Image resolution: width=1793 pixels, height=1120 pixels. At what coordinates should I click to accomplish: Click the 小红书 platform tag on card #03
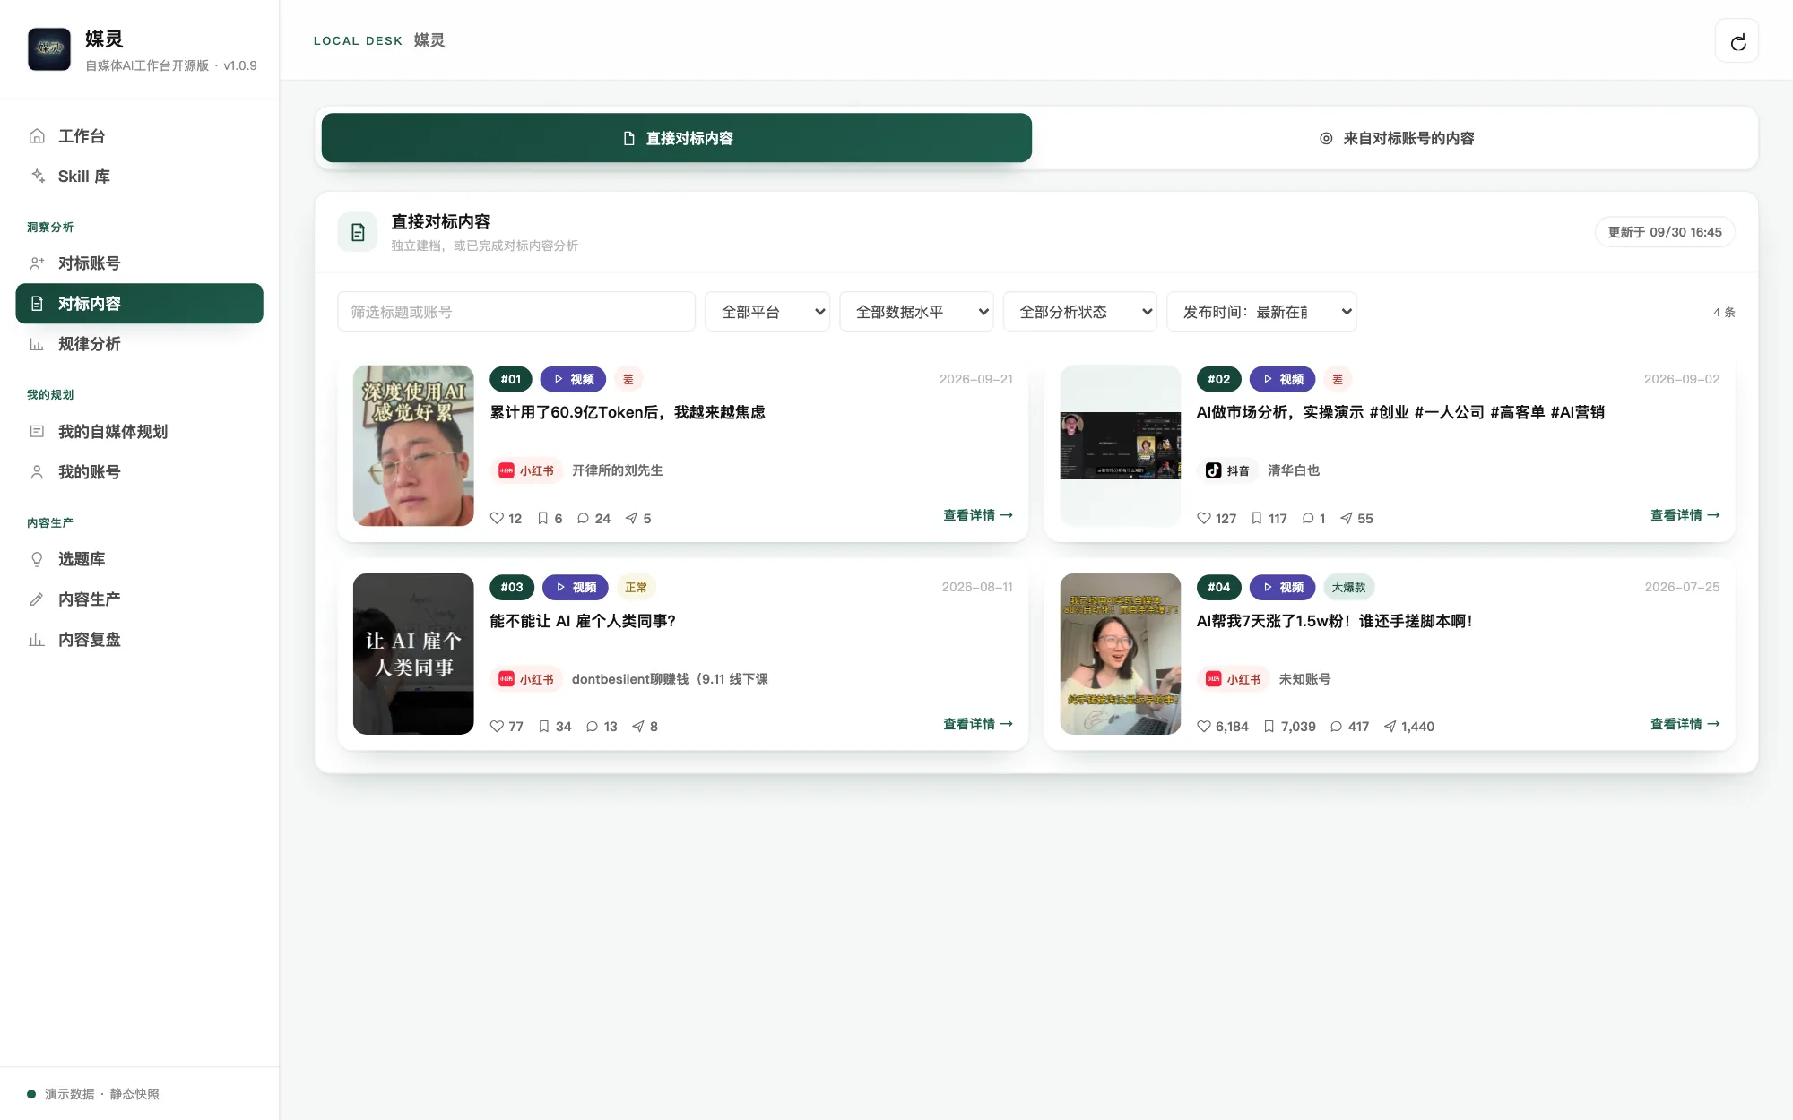(526, 679)
